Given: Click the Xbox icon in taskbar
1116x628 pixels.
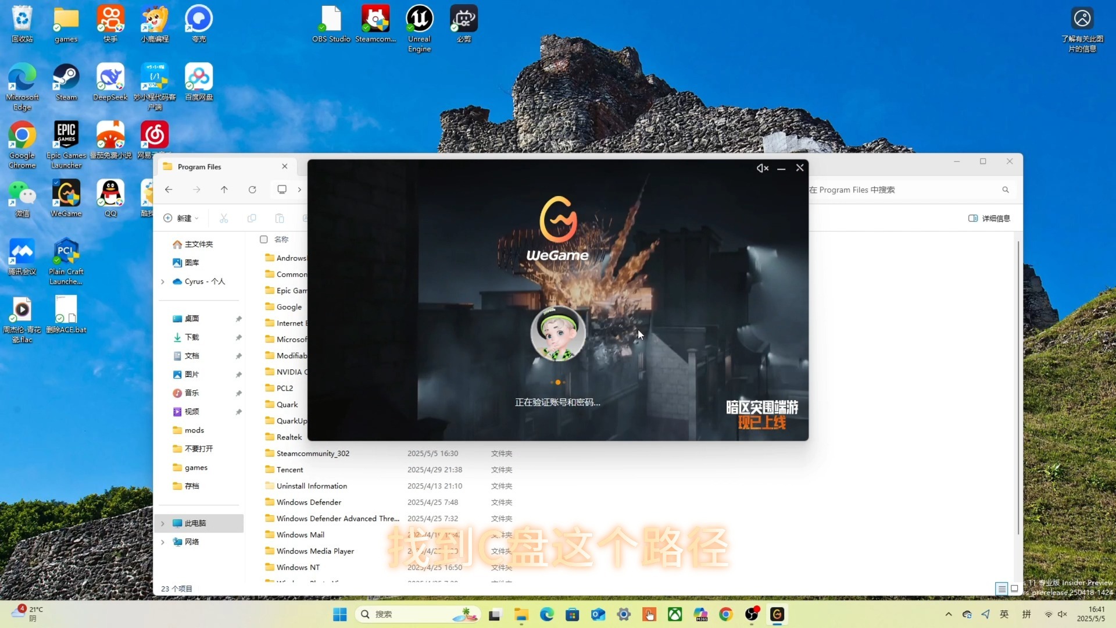Looking at the screenshot, I should click(675, 614).
